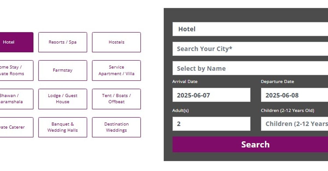Choose the Farmstay category

[63, 71]
